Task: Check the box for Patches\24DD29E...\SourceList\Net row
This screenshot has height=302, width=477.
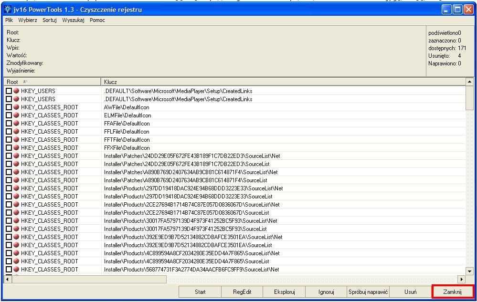Action: tap(9, 156)
